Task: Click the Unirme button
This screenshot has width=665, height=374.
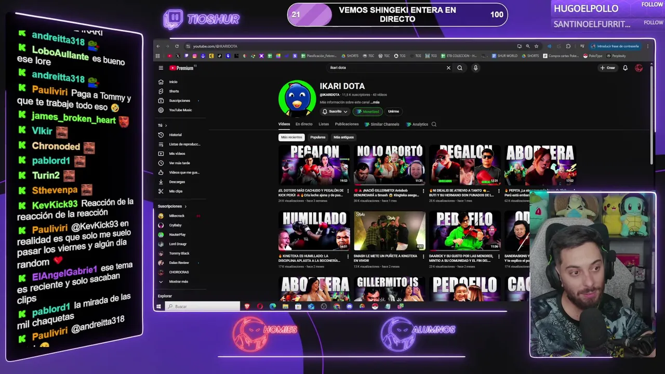Action: [x=393, y=112]
